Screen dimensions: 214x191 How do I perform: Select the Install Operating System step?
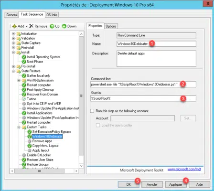pyautogui.click(x=43, y=57)
